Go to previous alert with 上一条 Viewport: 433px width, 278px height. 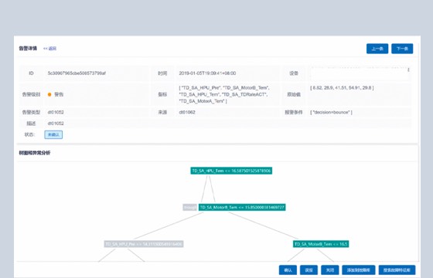(377, 49)
